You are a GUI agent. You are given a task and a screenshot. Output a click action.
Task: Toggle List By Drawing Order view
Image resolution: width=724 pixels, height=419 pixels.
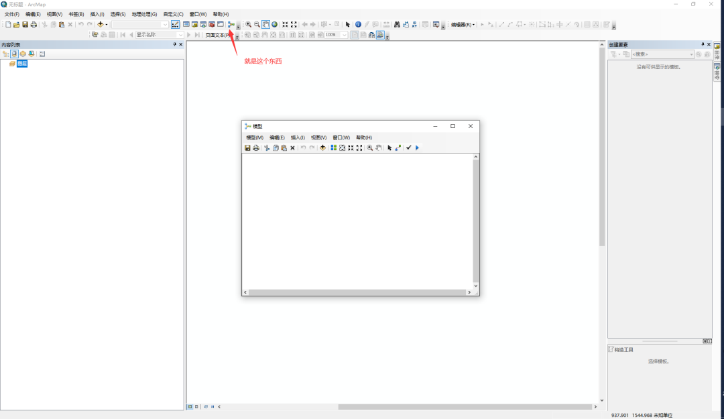coord(6,54)
